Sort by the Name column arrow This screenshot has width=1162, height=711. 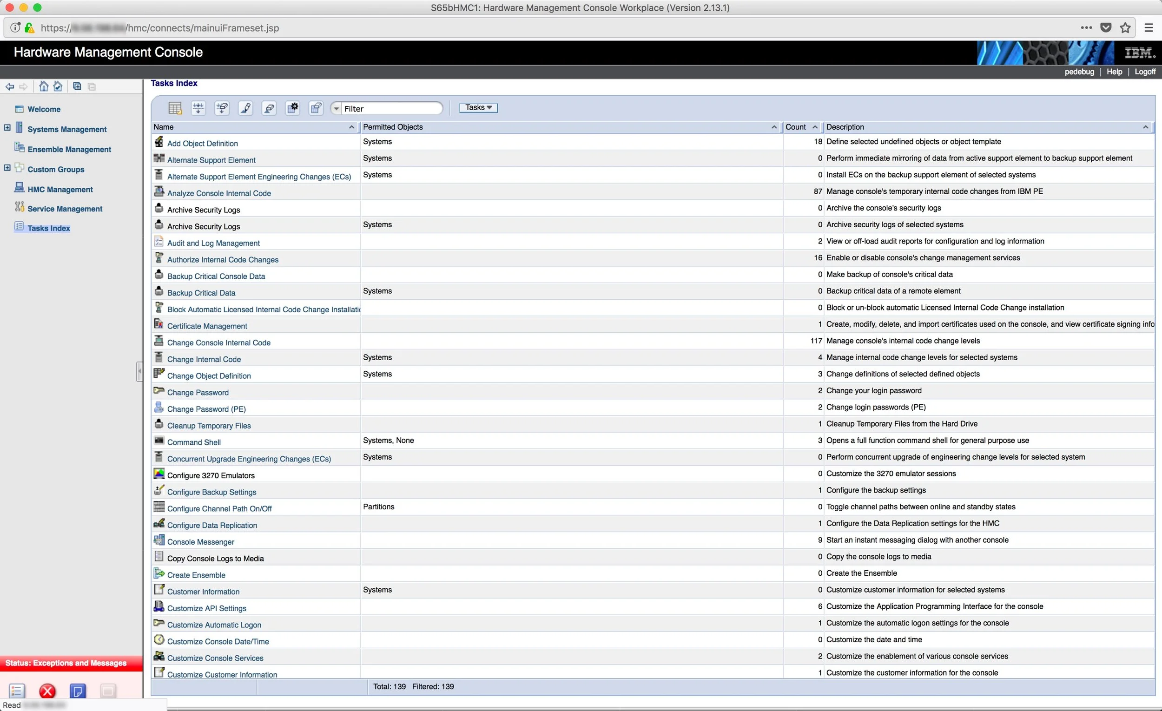351,127
